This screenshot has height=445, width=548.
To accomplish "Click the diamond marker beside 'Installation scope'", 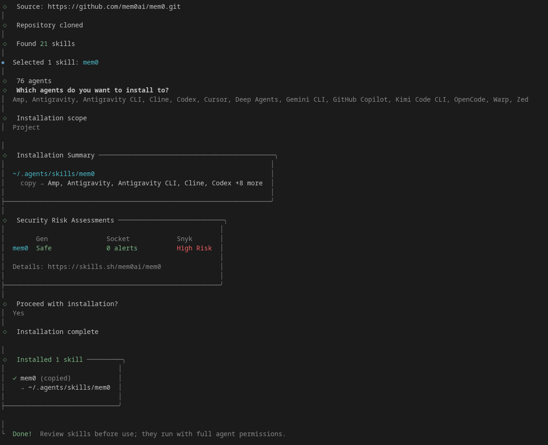I will 5,118.
